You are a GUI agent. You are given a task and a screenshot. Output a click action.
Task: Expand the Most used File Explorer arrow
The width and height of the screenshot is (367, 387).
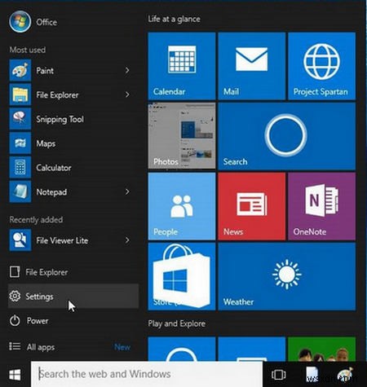(127, 95)
